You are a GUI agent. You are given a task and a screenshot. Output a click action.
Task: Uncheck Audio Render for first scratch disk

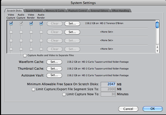(41, 24)
